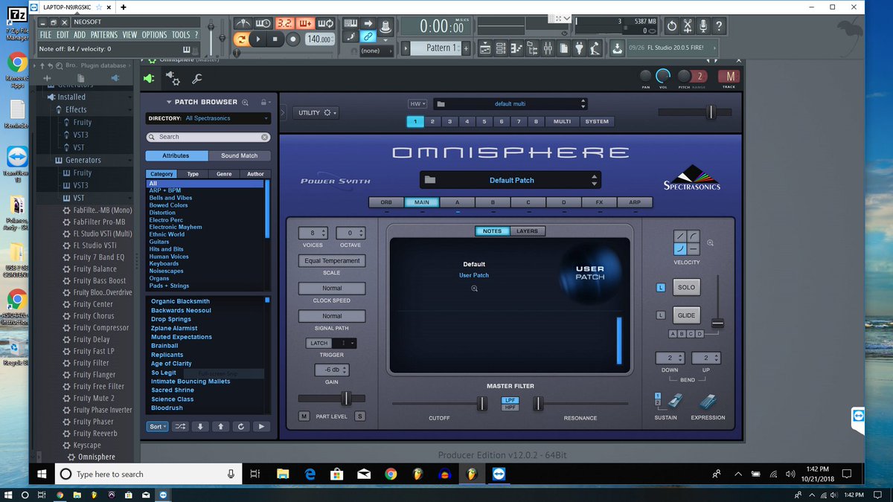Select the Sound Match tab

240,155
